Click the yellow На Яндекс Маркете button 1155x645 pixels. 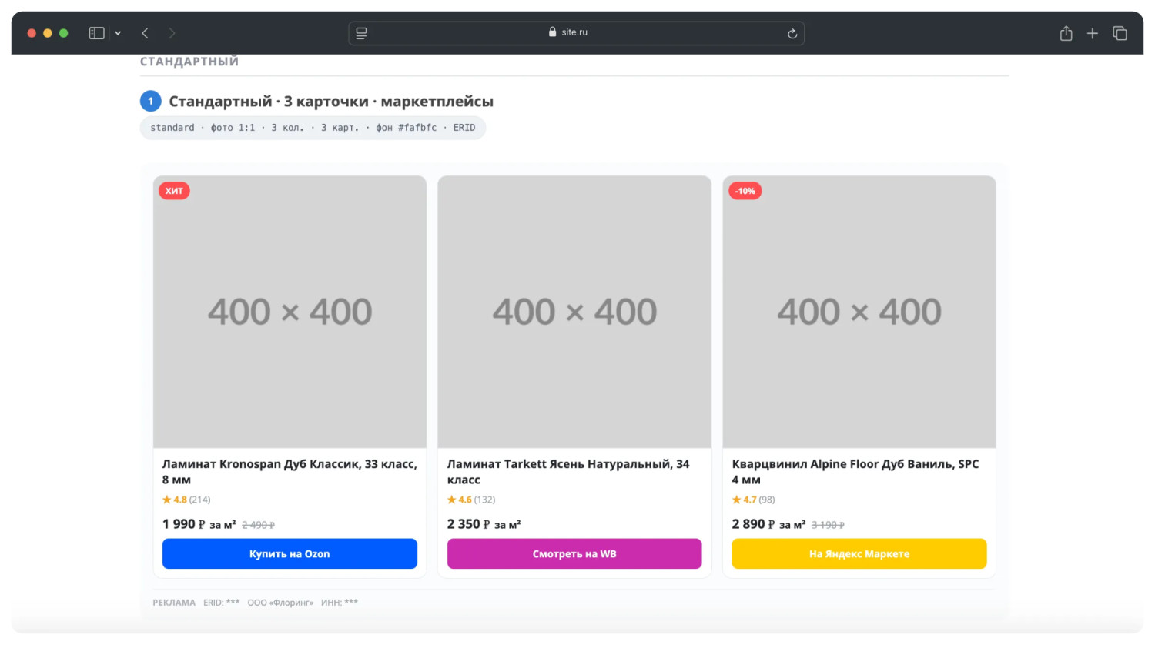(x=859, y=553)
